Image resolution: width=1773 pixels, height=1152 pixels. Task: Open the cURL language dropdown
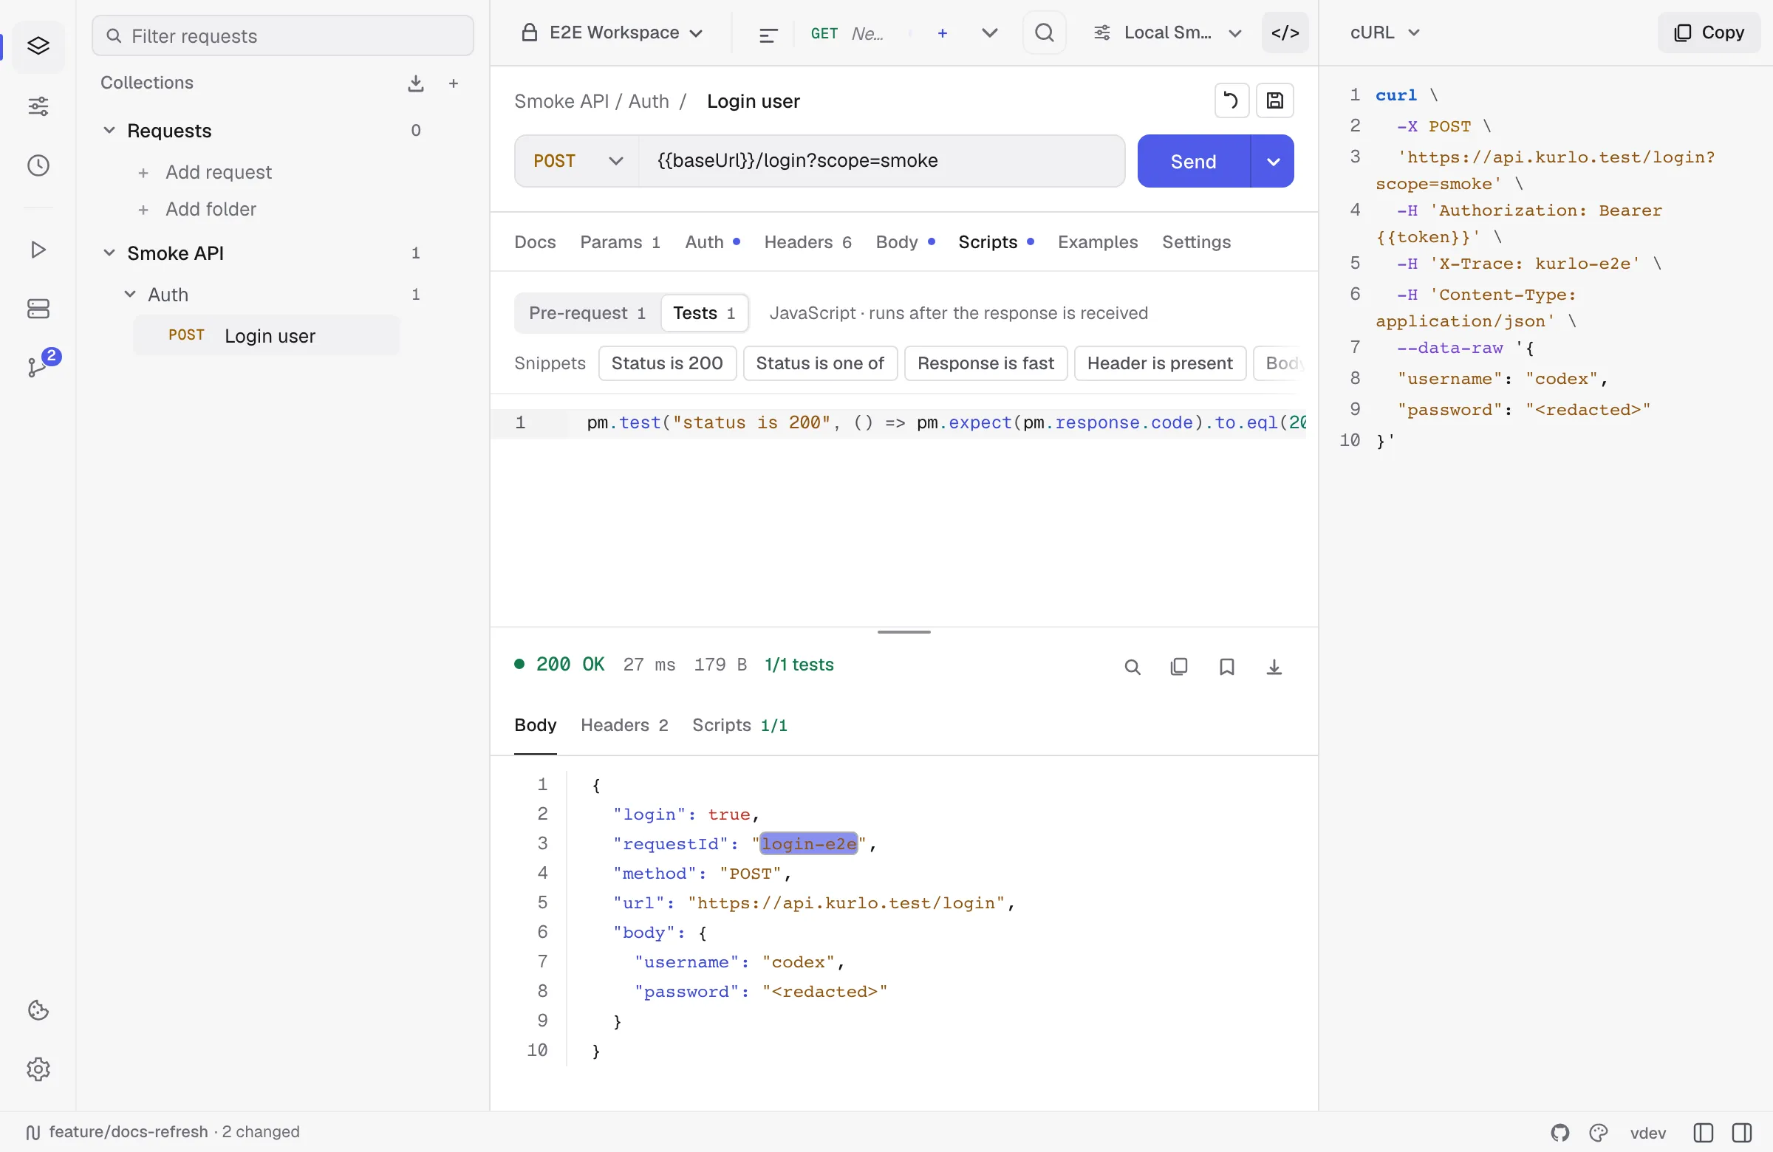pyautogui.click(x=1385, y=32)
